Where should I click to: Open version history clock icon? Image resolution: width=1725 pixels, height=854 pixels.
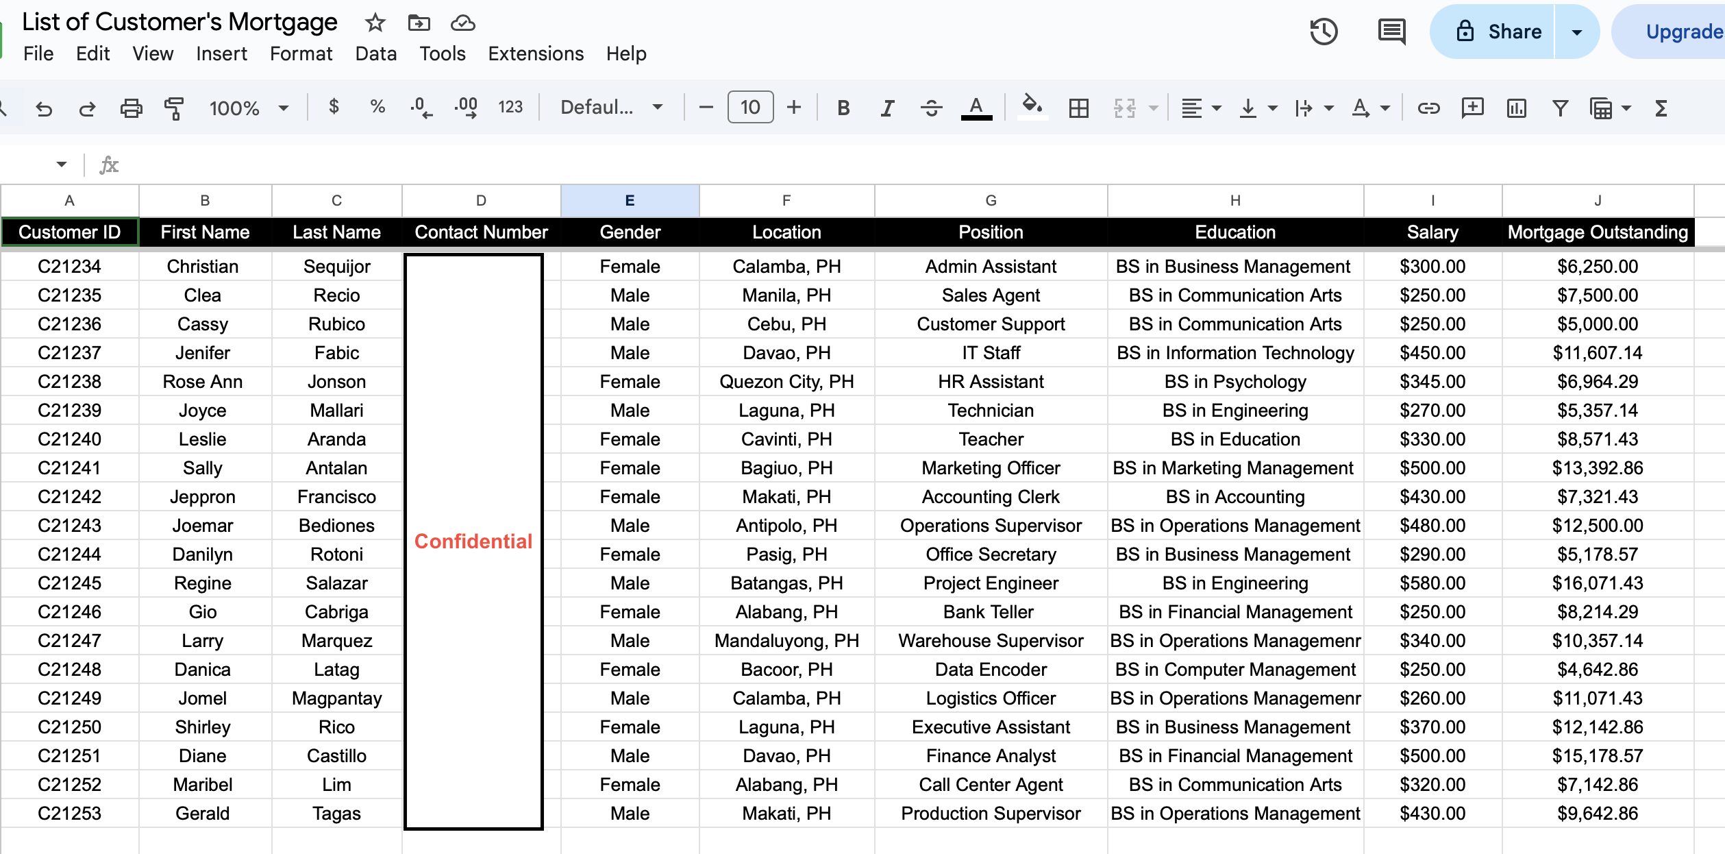pyautogui.click(x=1324, y=32)
